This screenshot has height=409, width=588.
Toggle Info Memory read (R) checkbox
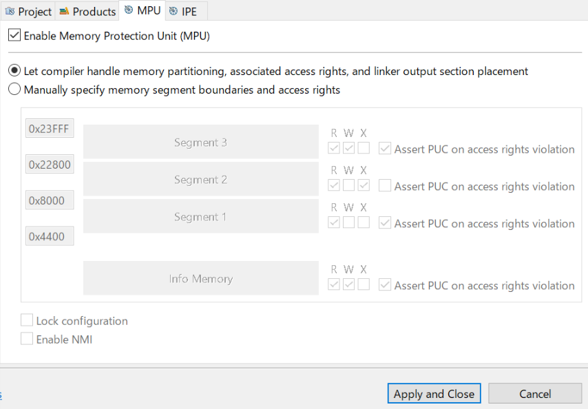(x=334, y=284)
